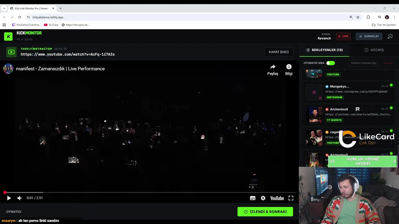The width and height of the screenshot is (399, 224).
Task: Click the KickMonitor green K logo
Action: pos(8,36)
